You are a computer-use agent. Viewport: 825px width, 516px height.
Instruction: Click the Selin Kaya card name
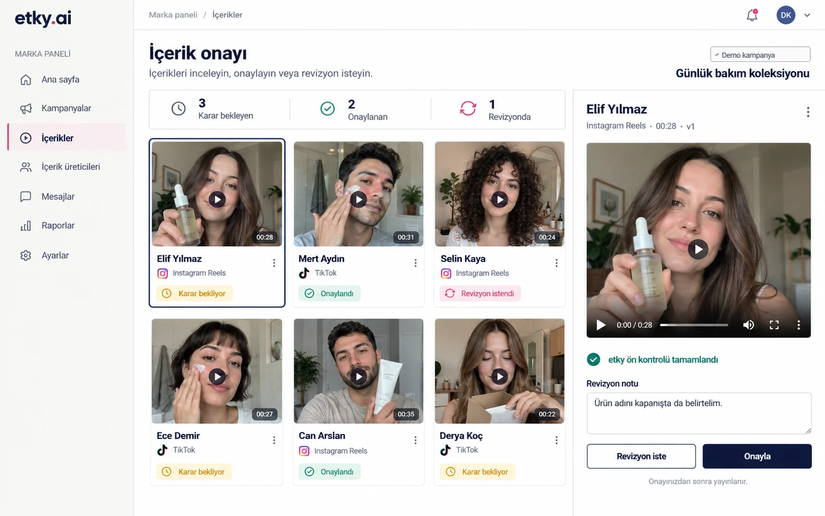pos(463,259)
